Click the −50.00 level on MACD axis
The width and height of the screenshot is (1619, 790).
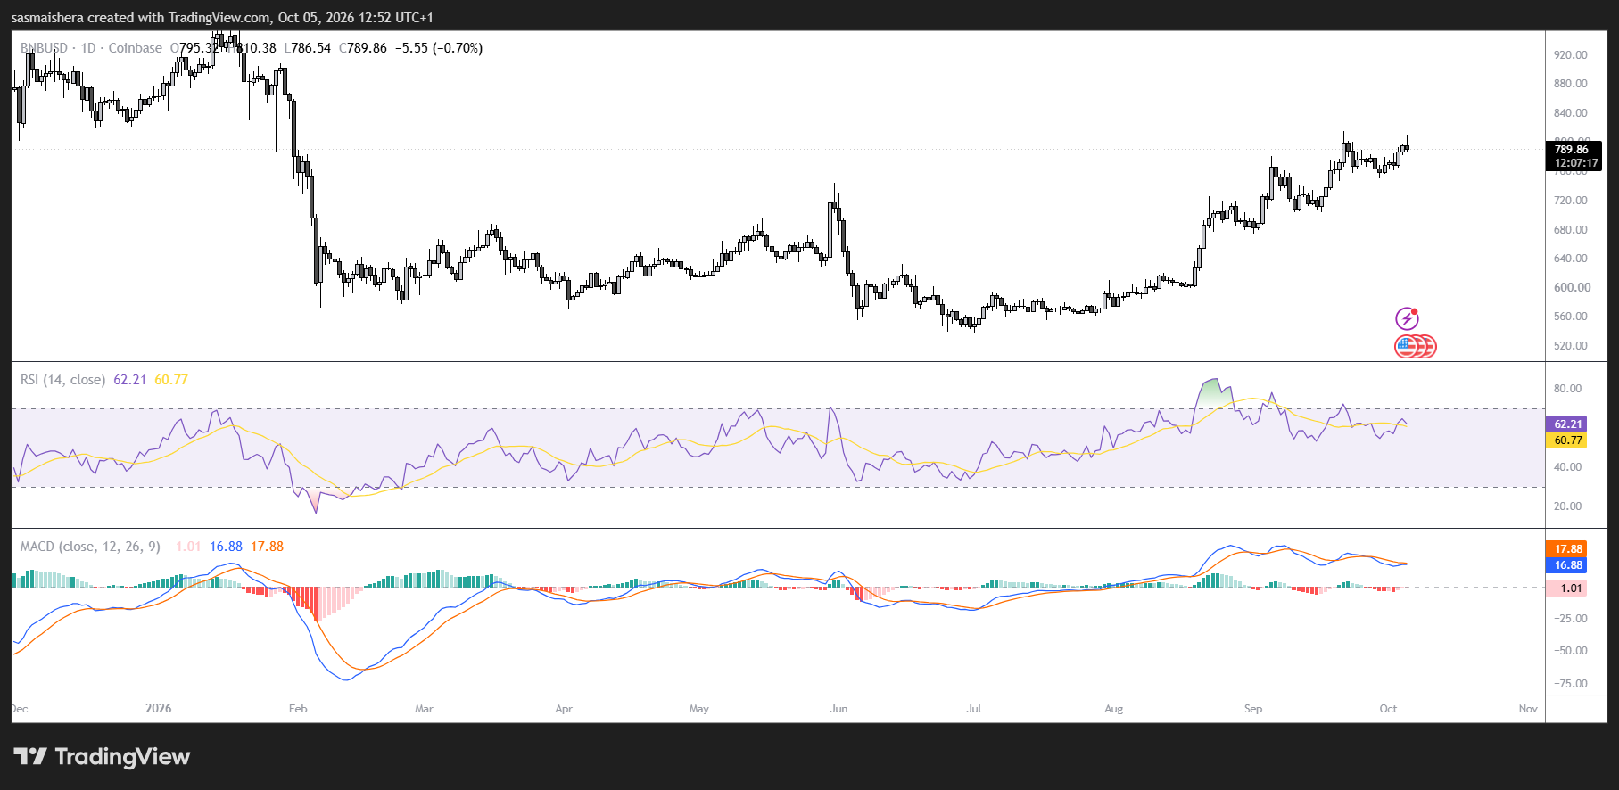(1570, 651)
